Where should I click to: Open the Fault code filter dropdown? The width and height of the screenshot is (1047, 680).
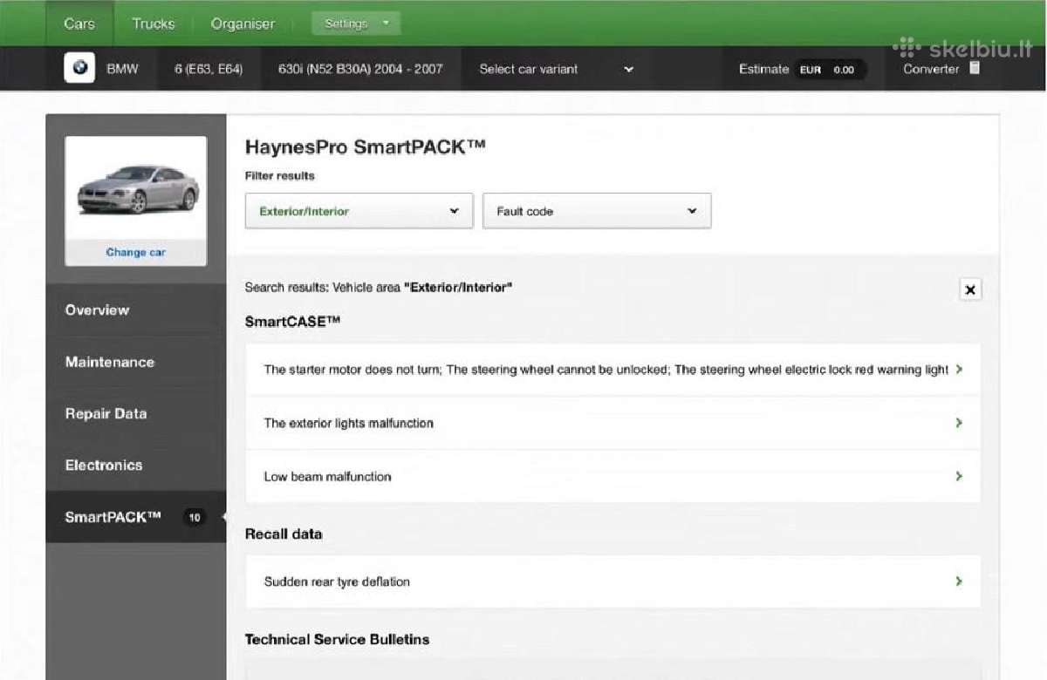(597, 211)
